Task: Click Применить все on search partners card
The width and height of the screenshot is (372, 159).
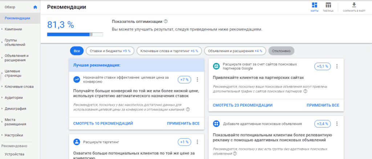Action: (x=323, y=105)
